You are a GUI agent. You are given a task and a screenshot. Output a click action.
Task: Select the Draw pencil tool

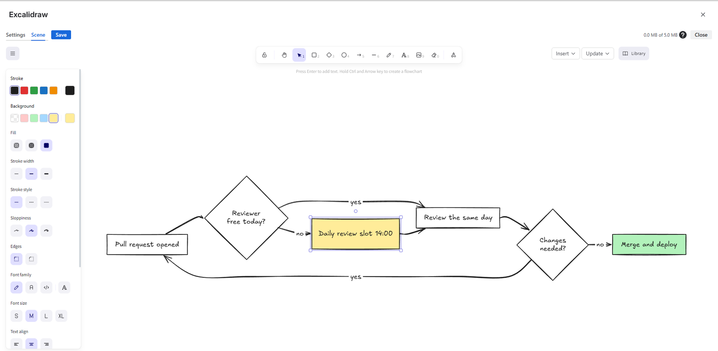coord(389,55)
